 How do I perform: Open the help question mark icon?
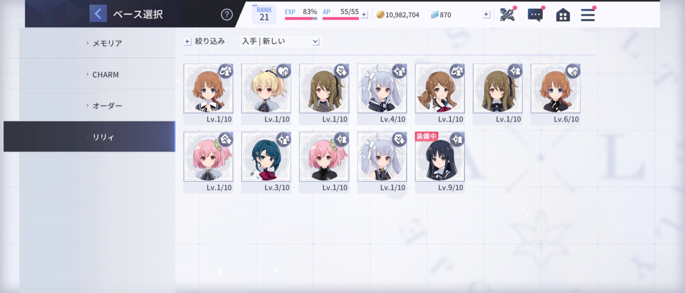pos(227,15)
